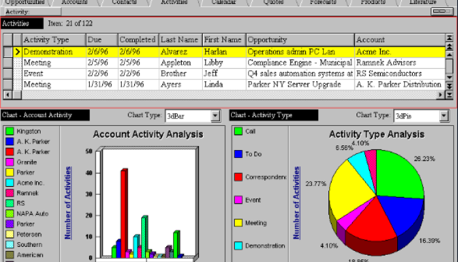Click the tall red bar in bar chart
458x262 pixels.
[124, 214]
